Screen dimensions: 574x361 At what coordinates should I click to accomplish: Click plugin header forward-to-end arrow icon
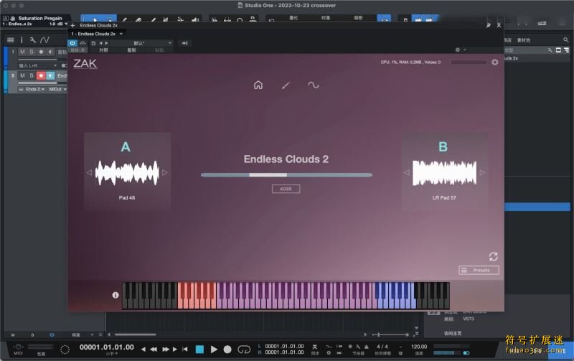[185, 43]
